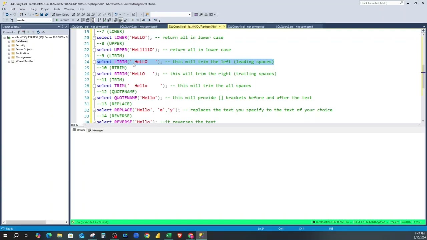This screenshot has height=240, width=427.
Task: Refresh the Object Explorer tree
Action: click(x=38, y=32)
